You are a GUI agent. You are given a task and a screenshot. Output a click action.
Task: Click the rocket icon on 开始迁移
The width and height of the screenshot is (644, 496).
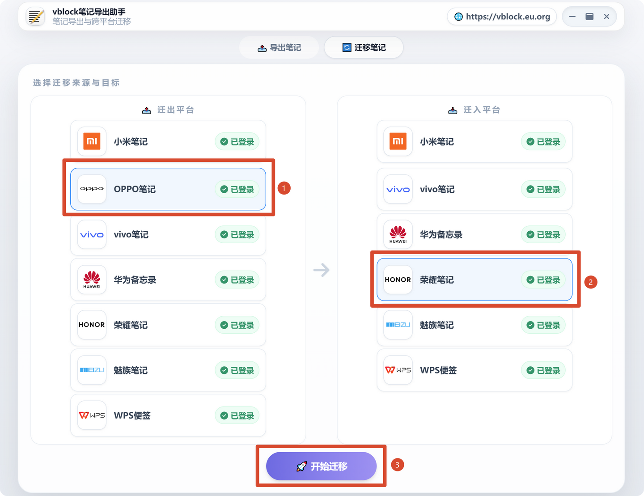pyautogui.click(x=301, y=466)
